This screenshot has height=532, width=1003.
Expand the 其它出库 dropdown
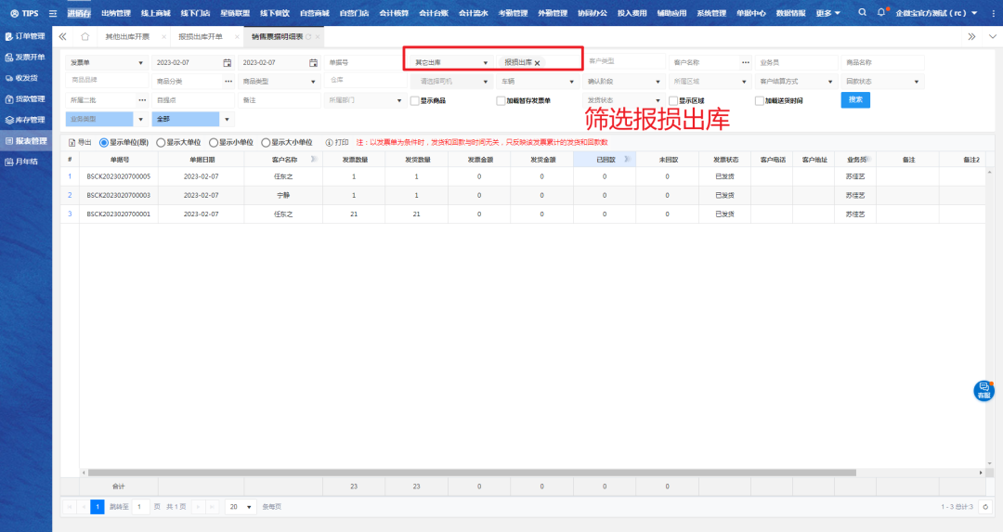point(451,62)
